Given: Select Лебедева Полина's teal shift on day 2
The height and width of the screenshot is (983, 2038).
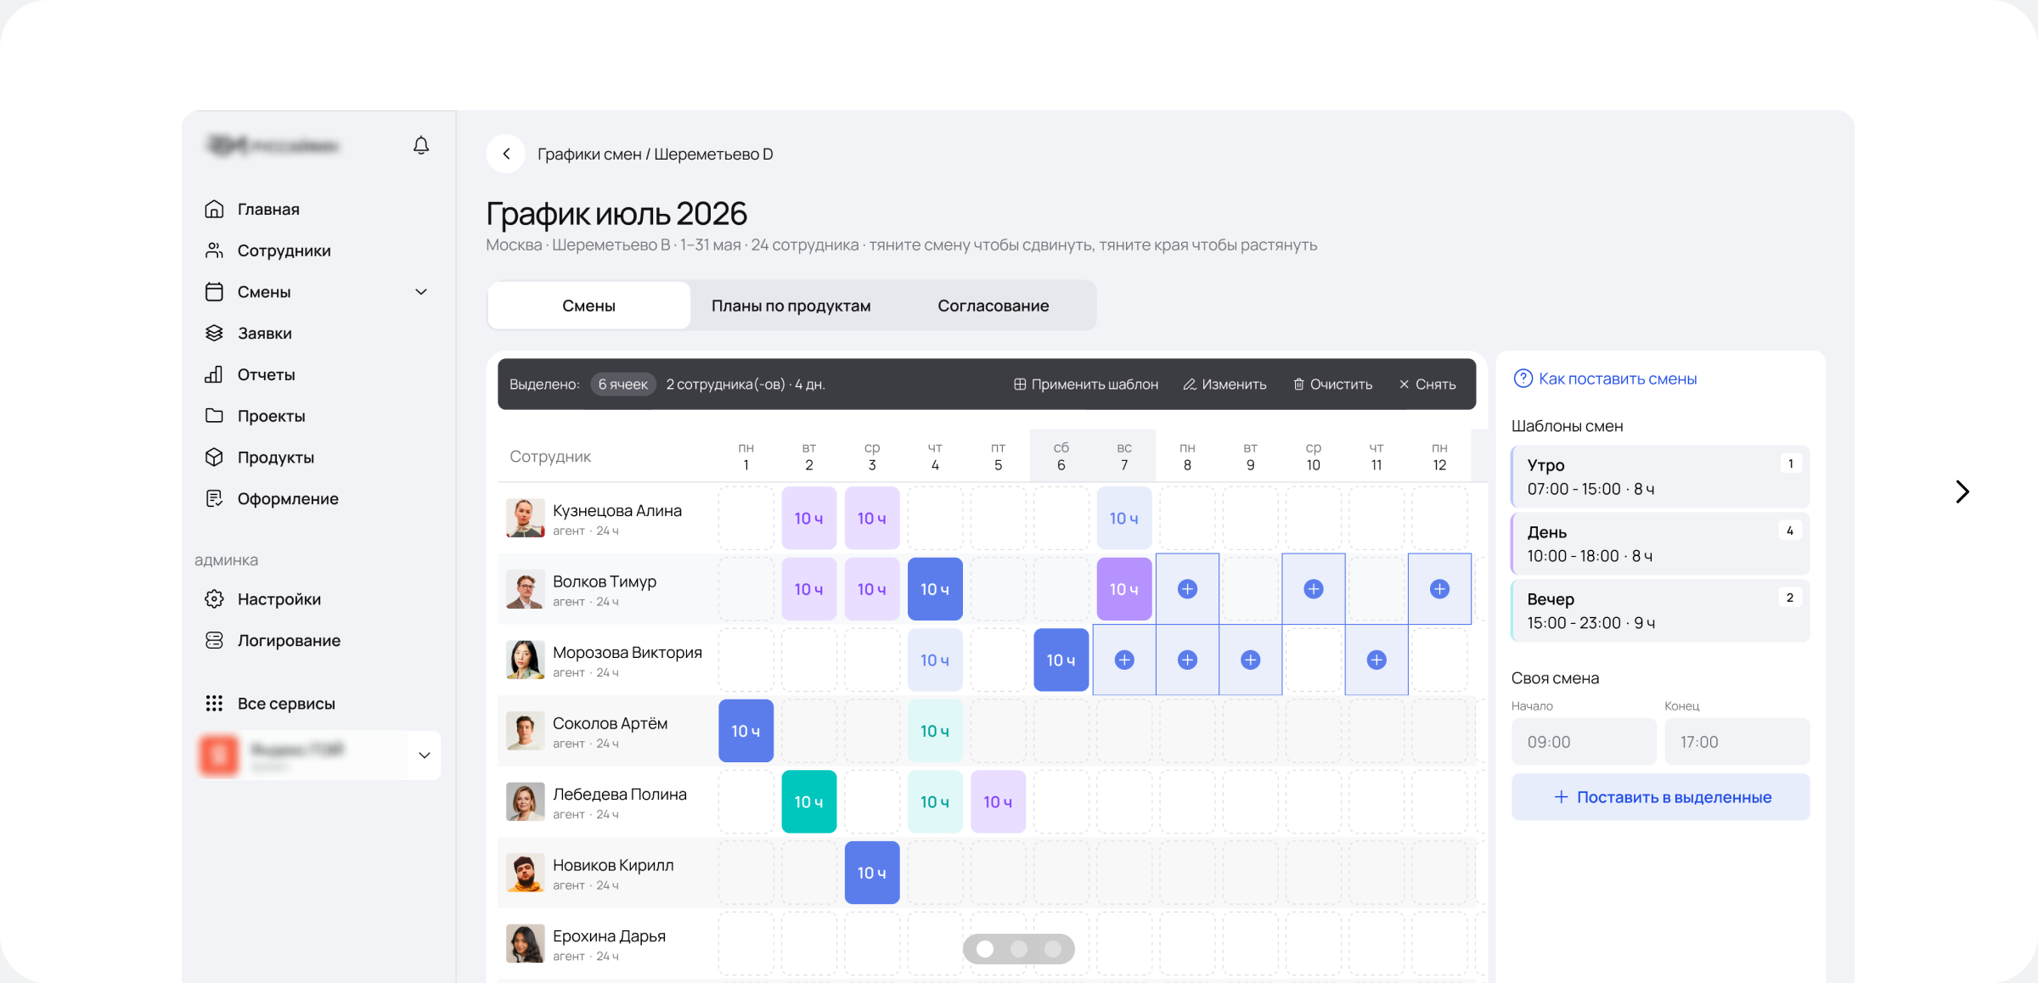Looking at the screenshot, I should click(809, 802).
